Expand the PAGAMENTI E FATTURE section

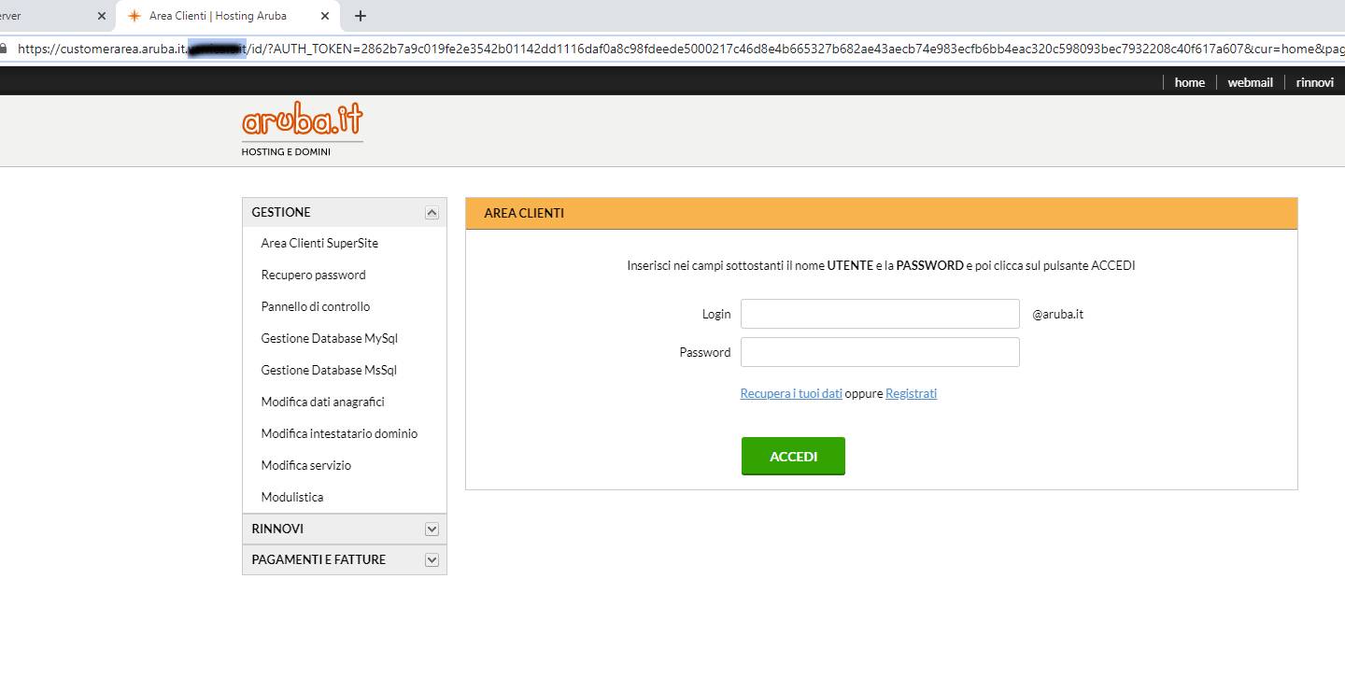click(x=432, y=560)
